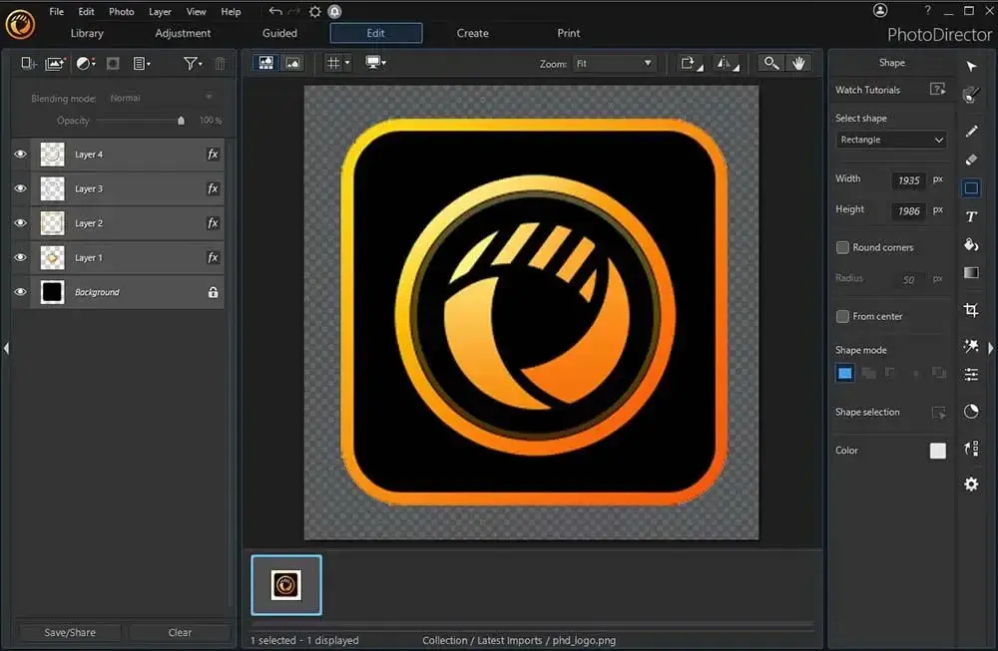The width and height of the screenshot is (998, 651).
Task: Select the Crop tool
Action: pos(971,310)
